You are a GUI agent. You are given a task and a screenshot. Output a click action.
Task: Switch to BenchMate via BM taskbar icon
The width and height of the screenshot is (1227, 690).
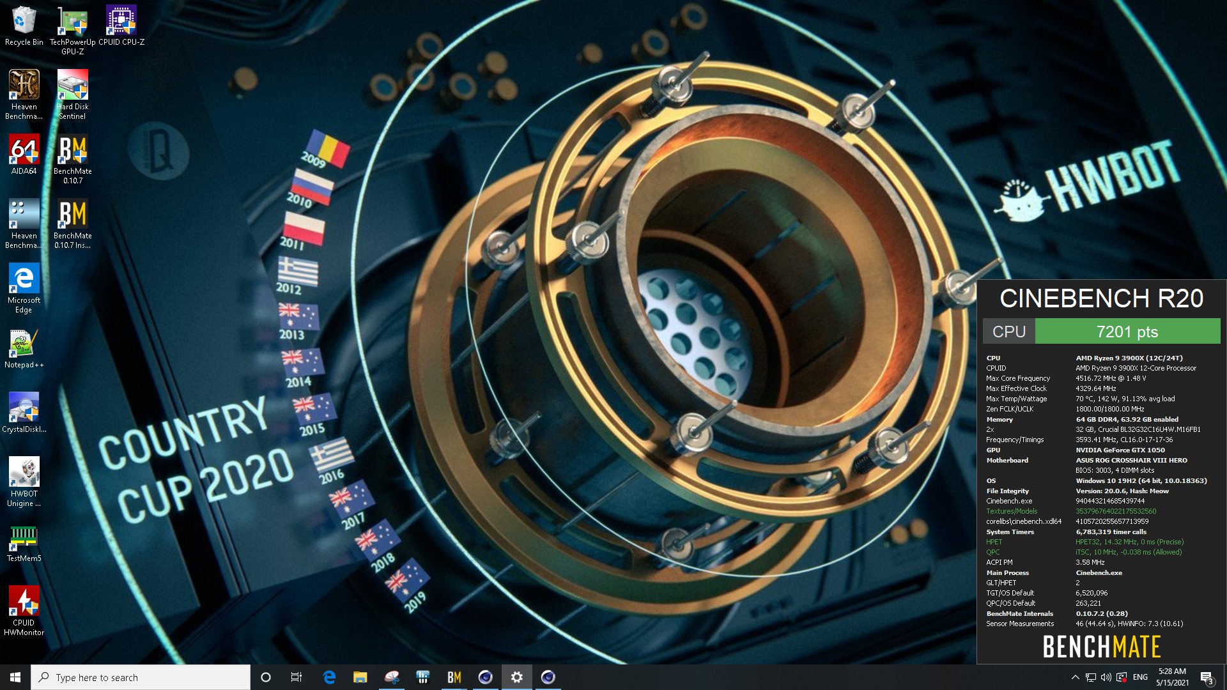454,677
